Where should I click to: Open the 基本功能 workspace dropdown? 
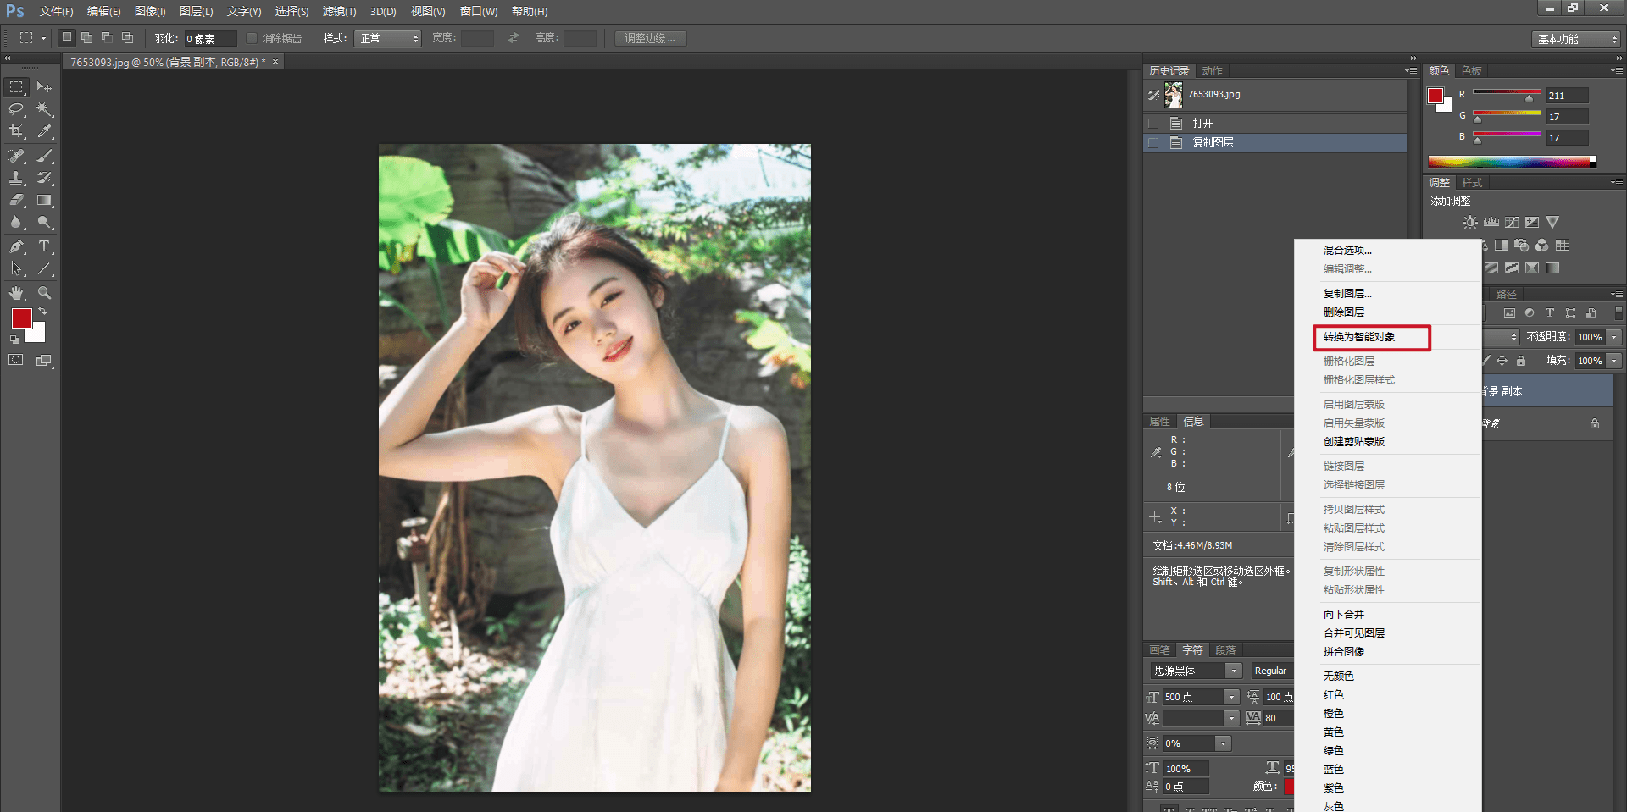click(1576, 39)
